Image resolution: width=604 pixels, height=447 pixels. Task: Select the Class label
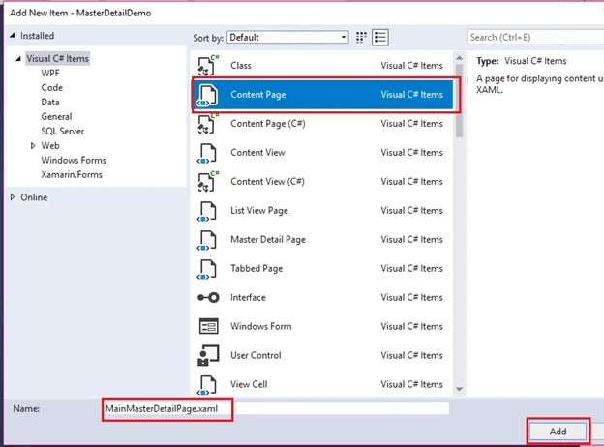point(241,66)
